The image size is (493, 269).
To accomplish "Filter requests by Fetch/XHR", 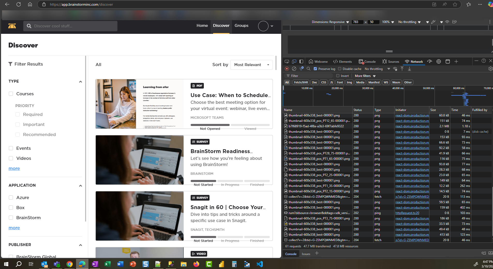I will coord(301,82).
